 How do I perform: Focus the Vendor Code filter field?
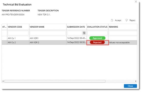tap(18, 33)
